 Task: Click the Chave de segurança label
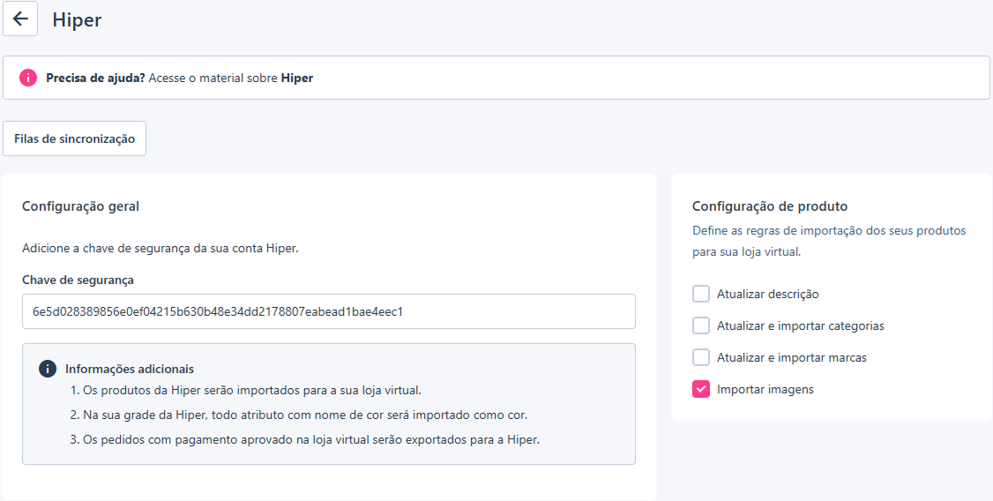click(78, 280)
